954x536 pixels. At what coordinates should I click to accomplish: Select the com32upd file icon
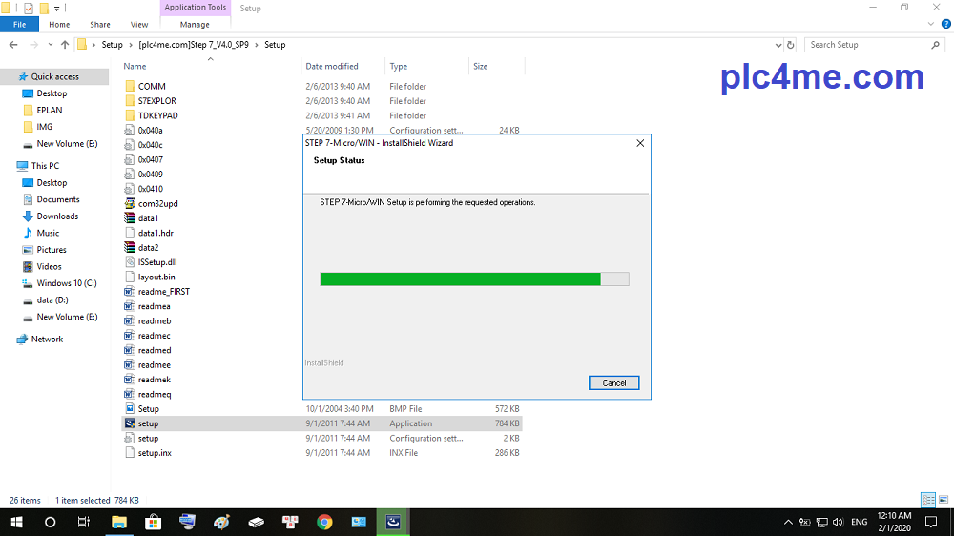point(131,203)
